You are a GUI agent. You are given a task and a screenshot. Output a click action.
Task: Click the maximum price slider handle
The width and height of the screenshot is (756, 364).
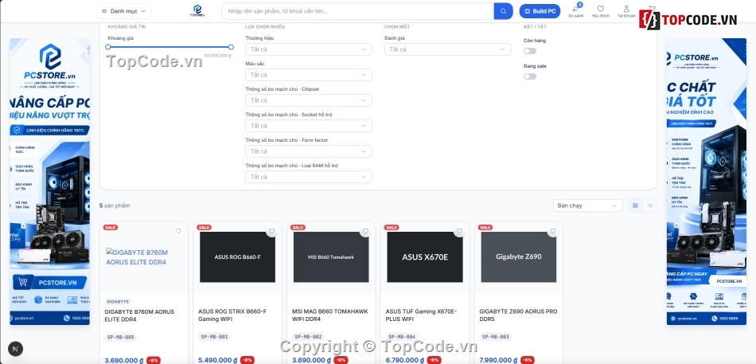(231, 47)
